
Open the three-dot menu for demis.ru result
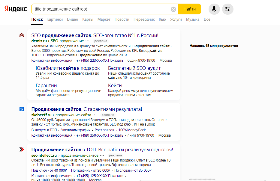(x=87, y=41)
